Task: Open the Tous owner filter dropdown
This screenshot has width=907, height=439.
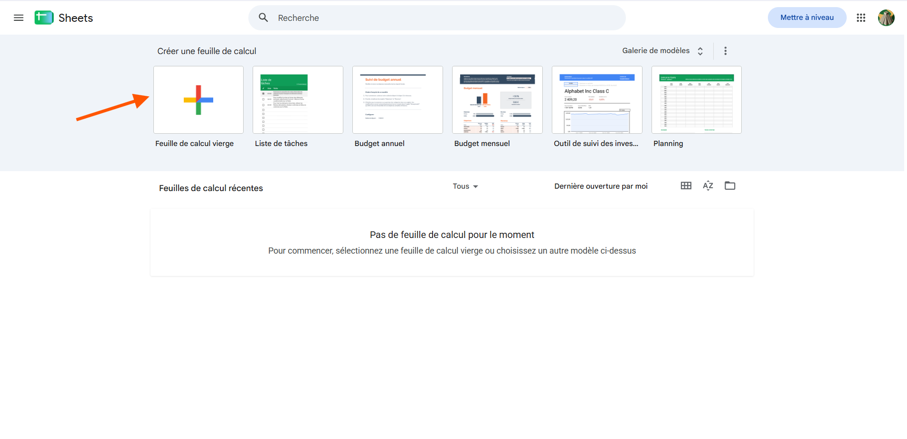Action: tap(465, 186)
